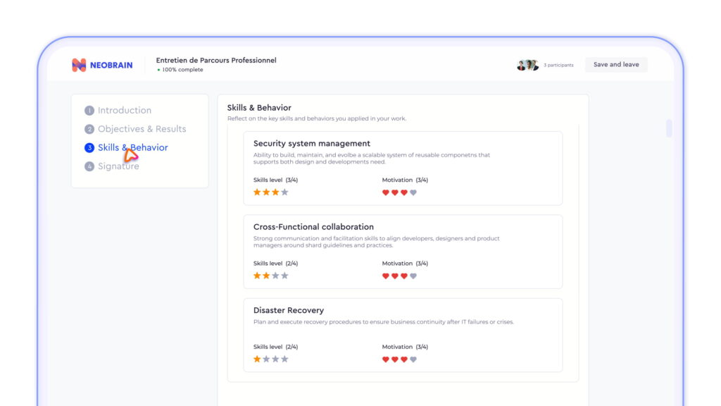Click the participants avatar group
721x406 pixels.
tap(528, 64)
